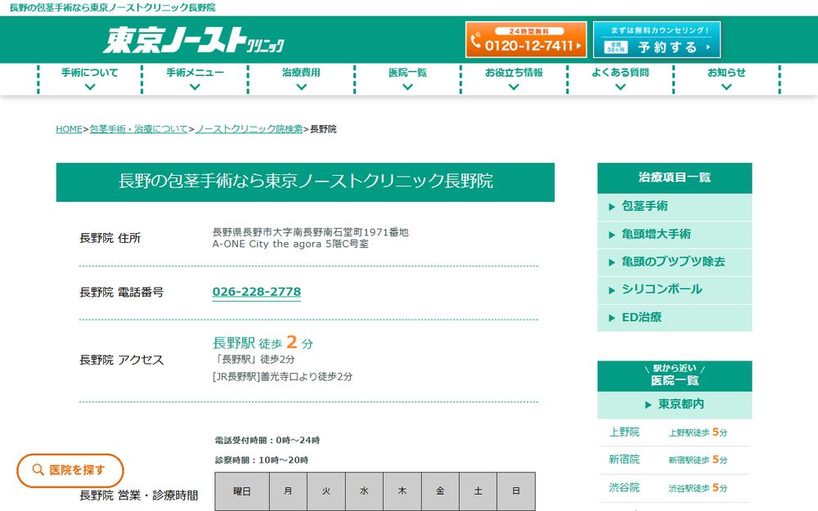
Task: Open 包茎手術・治療について breadcrumb link
Action: [x=139, y=129]
